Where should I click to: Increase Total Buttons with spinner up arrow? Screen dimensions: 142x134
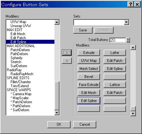[x=128, y=39]
